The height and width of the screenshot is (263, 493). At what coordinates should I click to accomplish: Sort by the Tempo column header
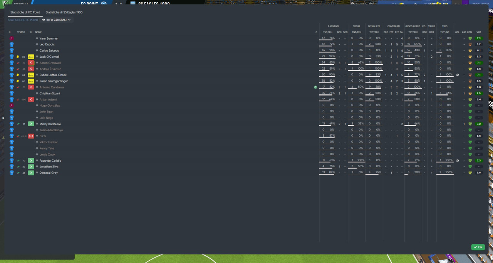pyautogui.click(x=21, y=32)
